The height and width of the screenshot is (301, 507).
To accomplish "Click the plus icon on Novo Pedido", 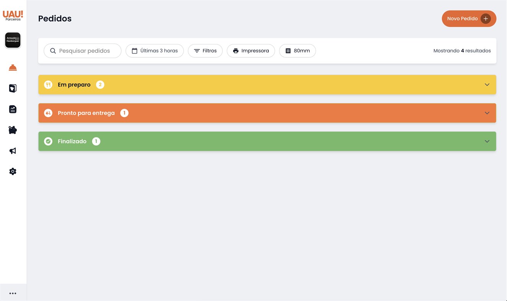I will tap(486, 18).
